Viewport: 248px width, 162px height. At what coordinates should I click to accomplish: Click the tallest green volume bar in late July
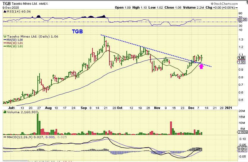pyautogui.click(x=38, y=123)
